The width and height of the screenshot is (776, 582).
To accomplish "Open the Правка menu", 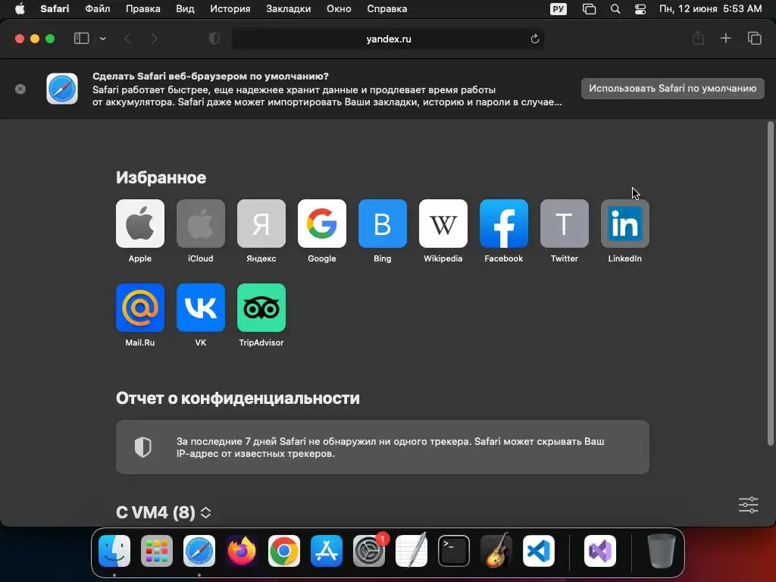I will (142, 9).
